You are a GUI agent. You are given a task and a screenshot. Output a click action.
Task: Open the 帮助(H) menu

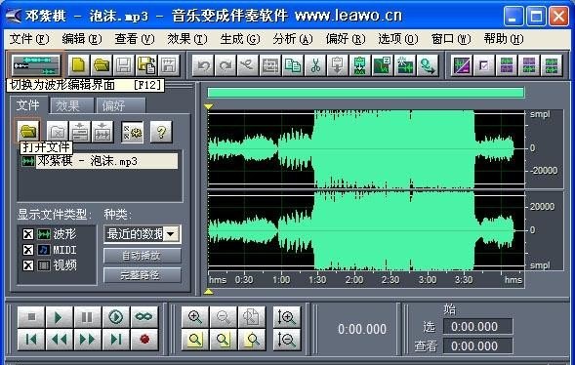[504, 39]
